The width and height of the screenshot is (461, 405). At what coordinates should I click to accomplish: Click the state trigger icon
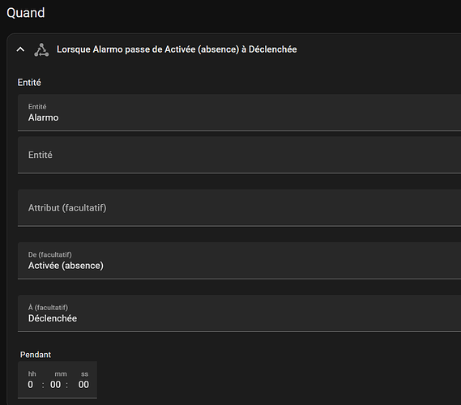tap(41, 49)
